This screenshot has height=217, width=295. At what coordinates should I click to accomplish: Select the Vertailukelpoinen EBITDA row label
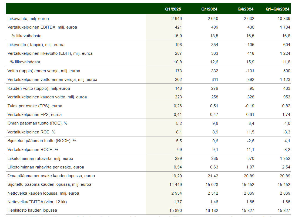click(42, 27)
